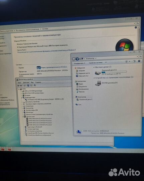Click the Properties icon in Device Manager toolbar
The image size is (144, 181).
pyautogui.click(x=25, y=85)
